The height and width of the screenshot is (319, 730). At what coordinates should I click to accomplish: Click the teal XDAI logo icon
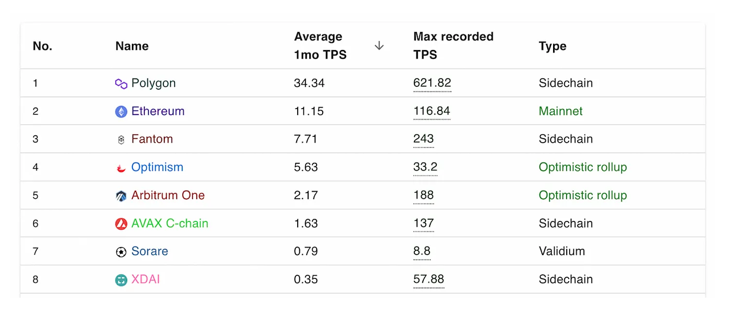coord(121,280)
